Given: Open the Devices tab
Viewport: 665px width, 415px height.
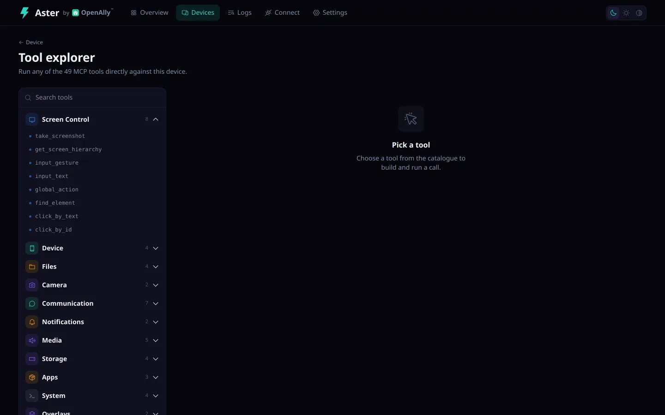Looking at the screenshot, I should pos(198,13).
